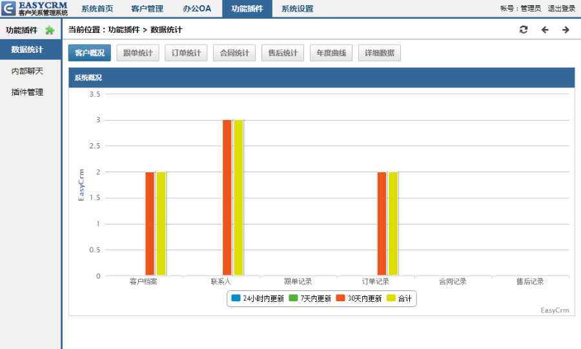The height and width of the screenshot is (349, 581).
Task: Click the 售后记录 axis label
Action: (x=530, y=282)
